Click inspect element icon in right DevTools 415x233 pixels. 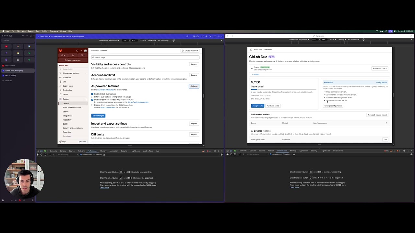pyautogui.click(x=227, y=151)
